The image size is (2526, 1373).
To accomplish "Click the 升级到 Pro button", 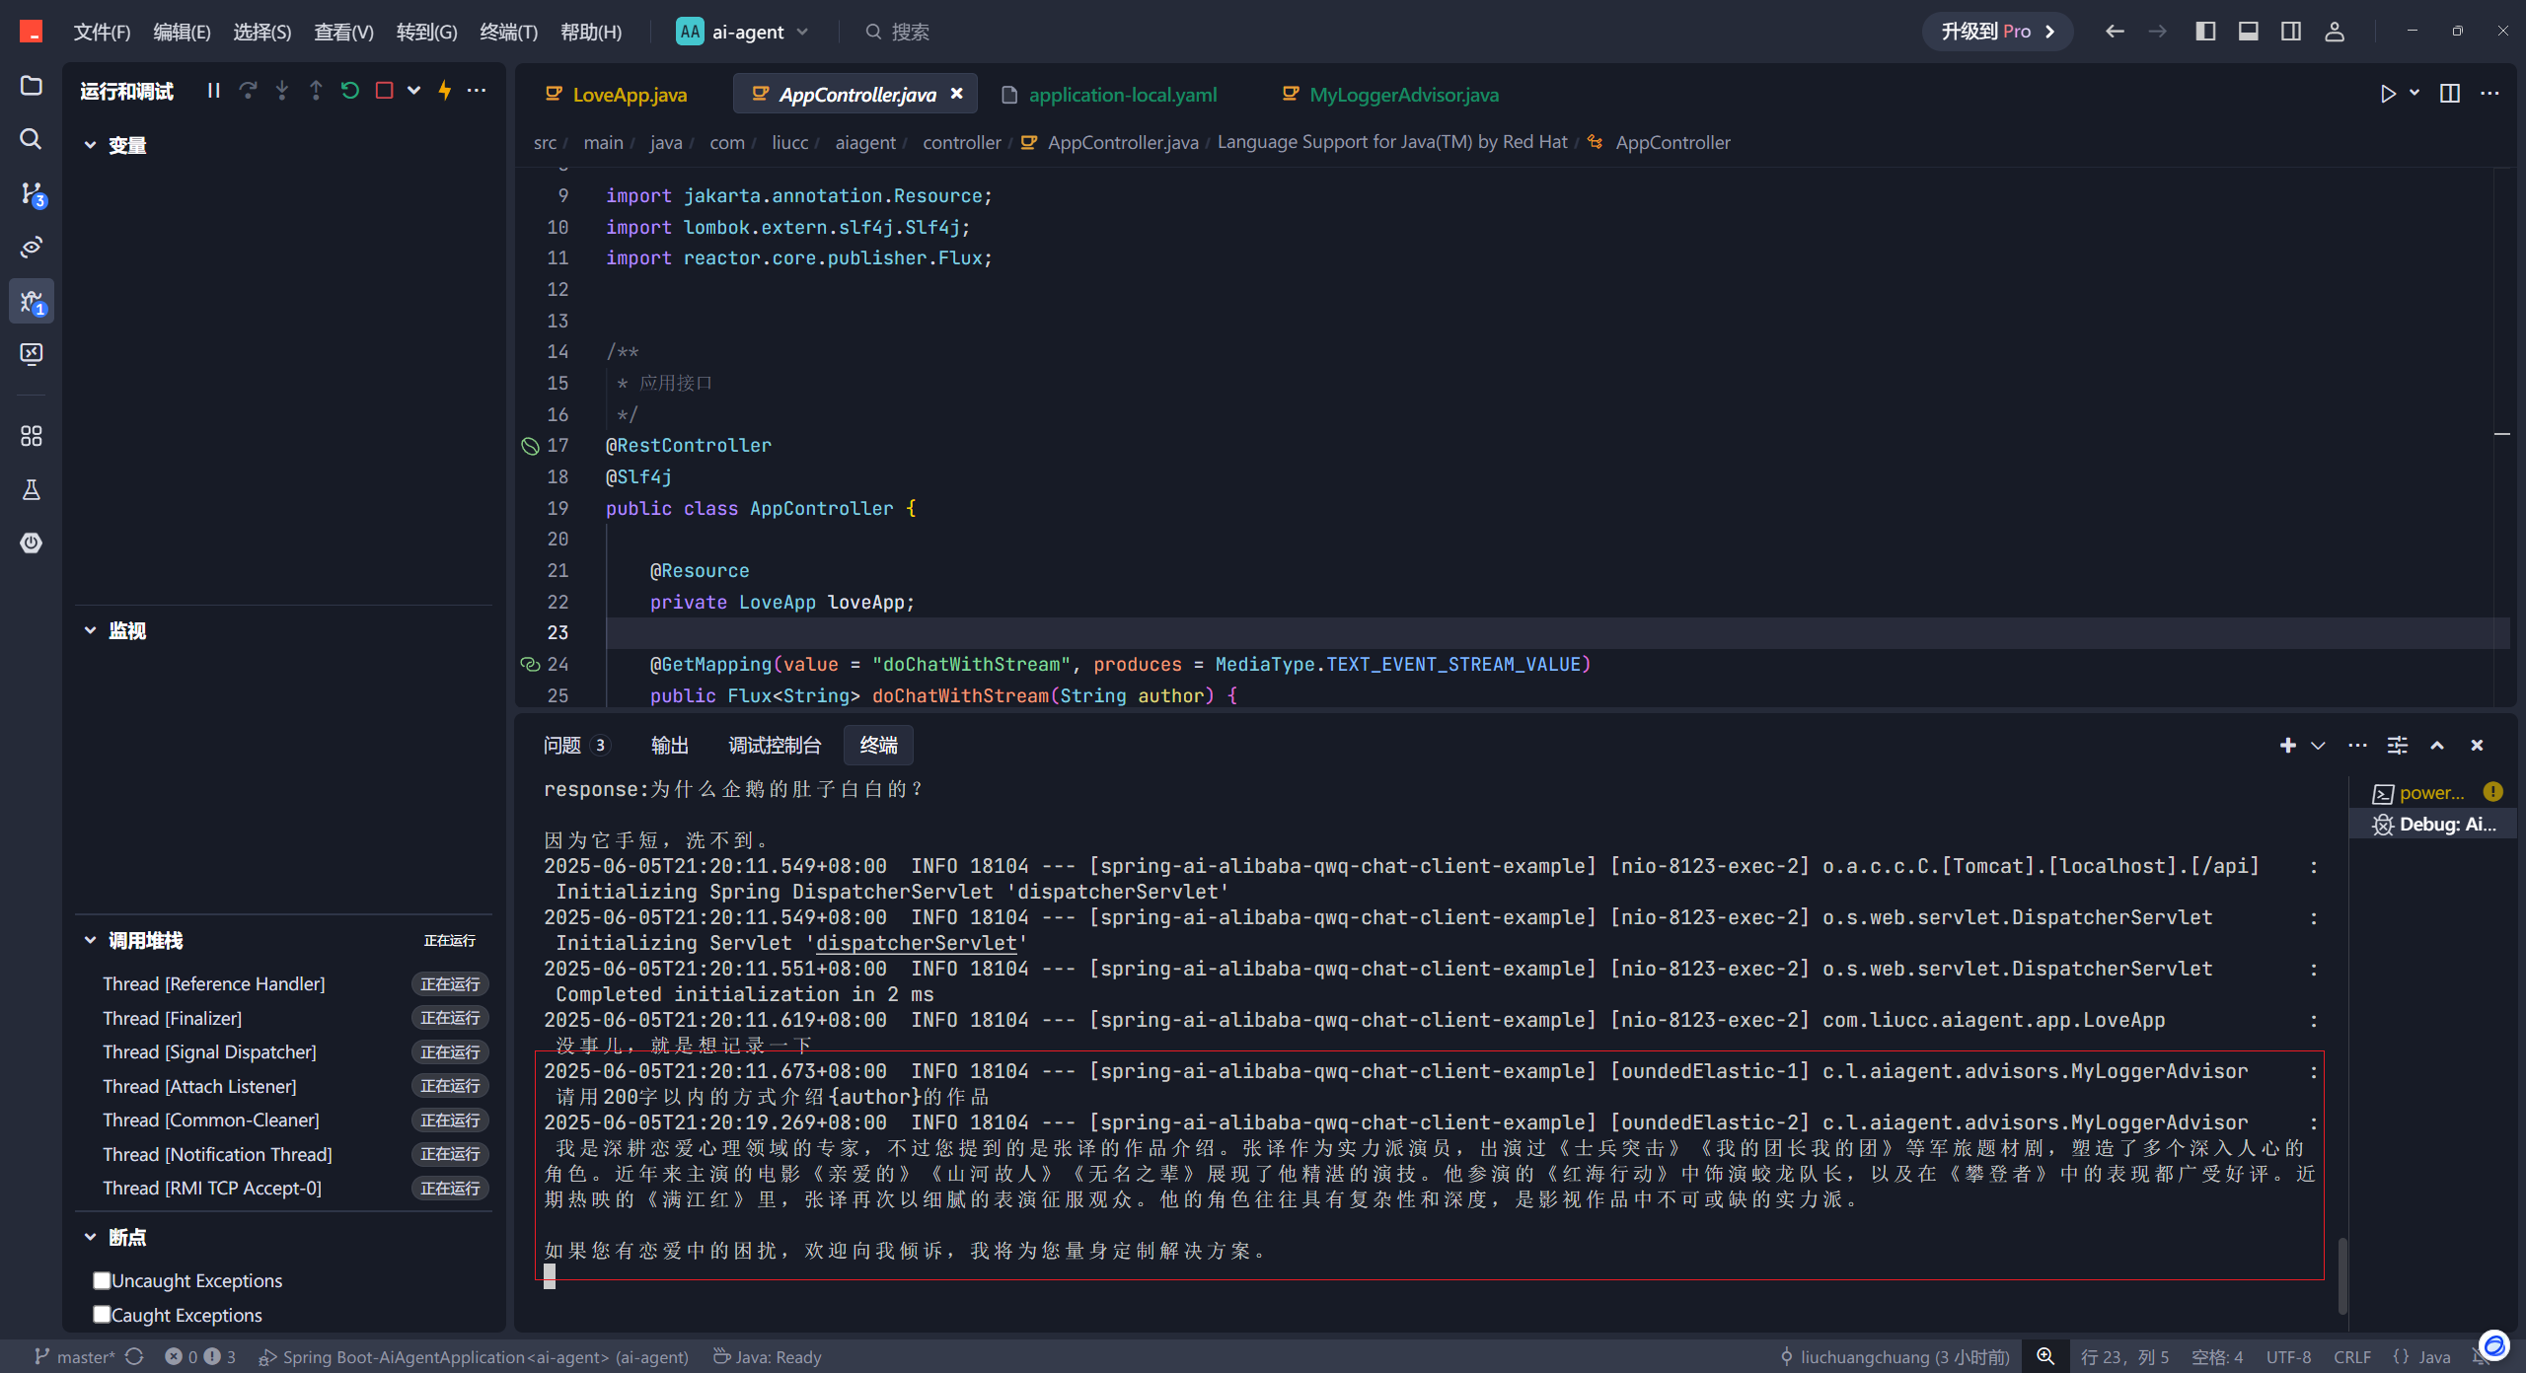I will coord(1997,32).
